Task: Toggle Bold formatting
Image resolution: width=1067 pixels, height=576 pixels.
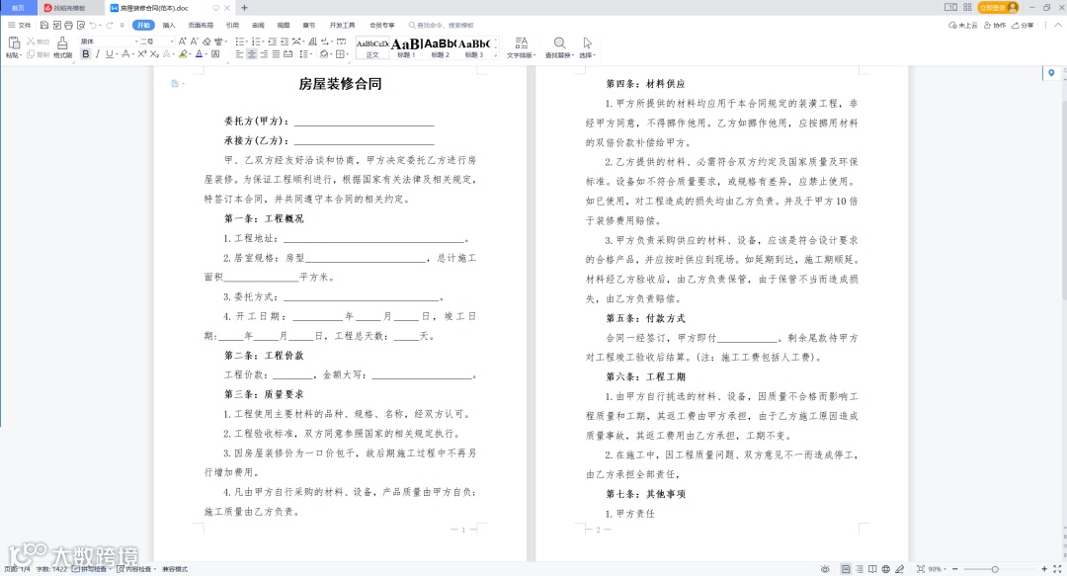Action: click(x=86, y=53)
